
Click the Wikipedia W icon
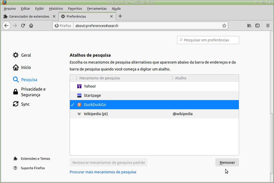79,114
